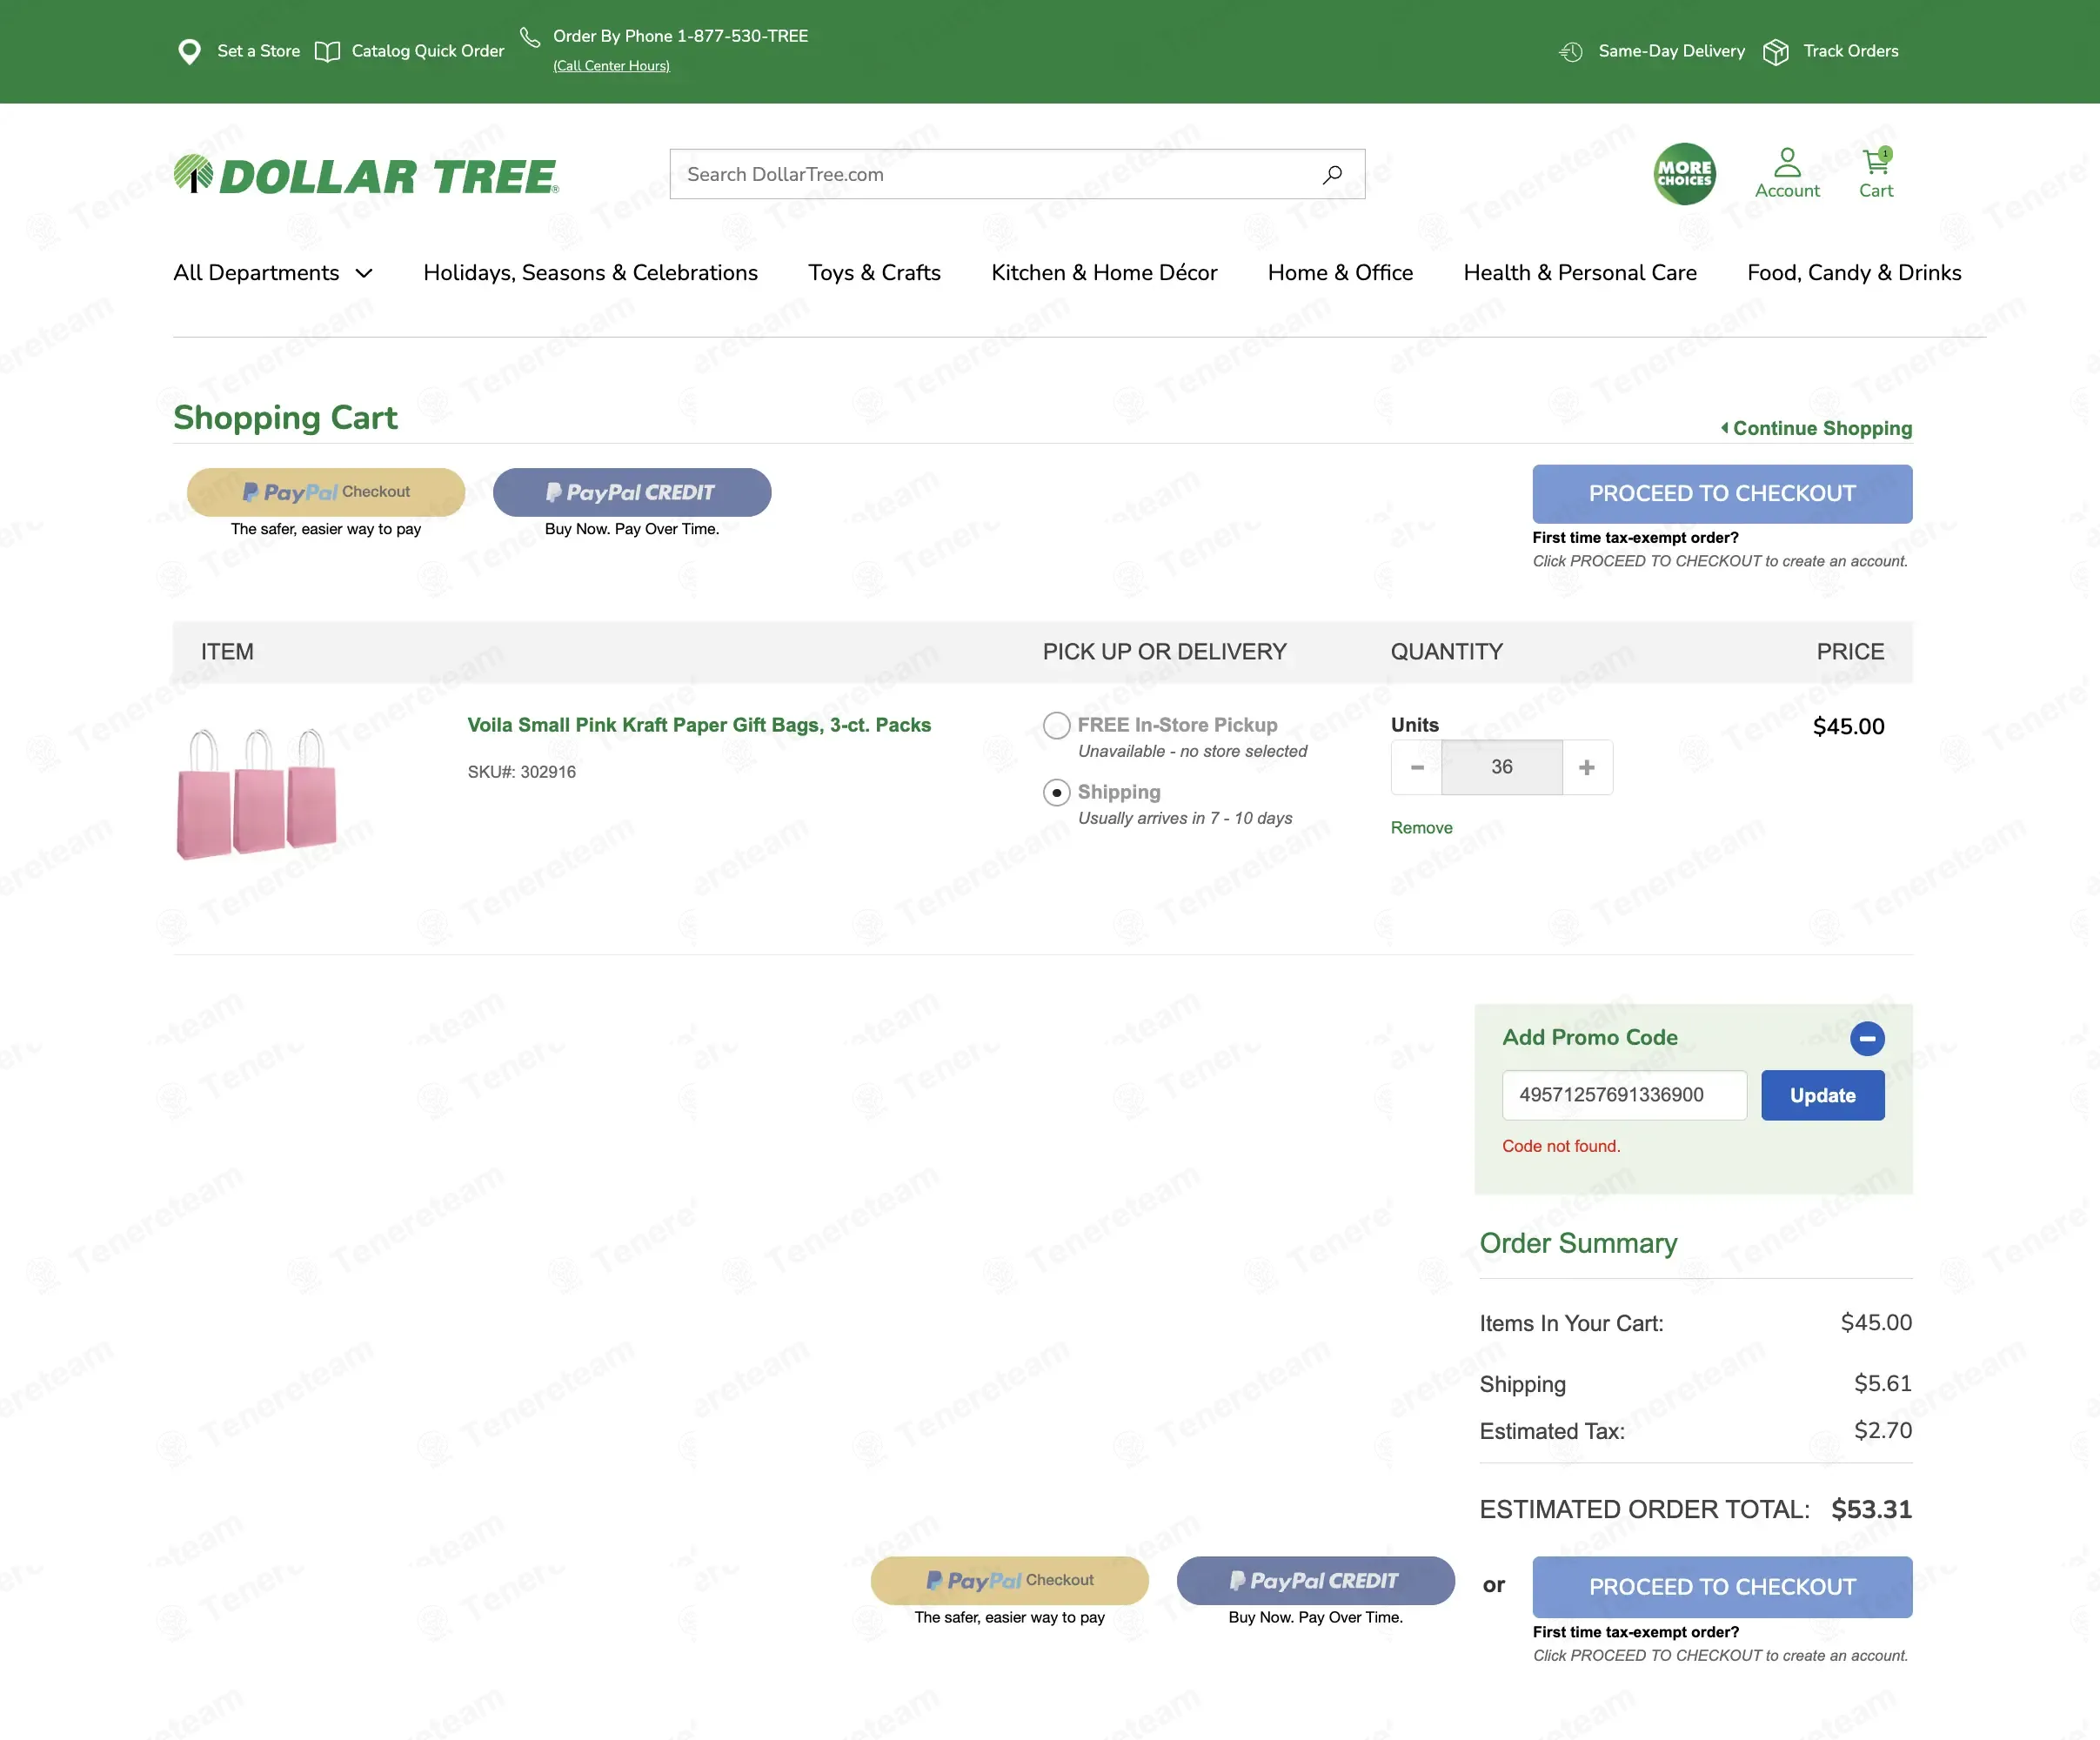The width and height of the screenshot is (2100, 1740).
Task: Decrease units with minus button
Action: tap(1417, 767)
